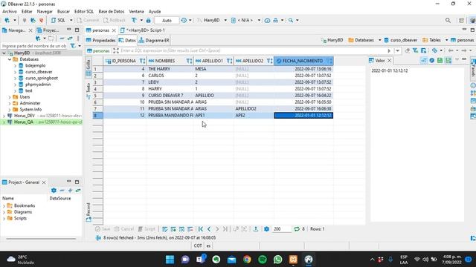Expand the Horus_DEV connection
The image size is (476, 267).
tap(4, 116)
